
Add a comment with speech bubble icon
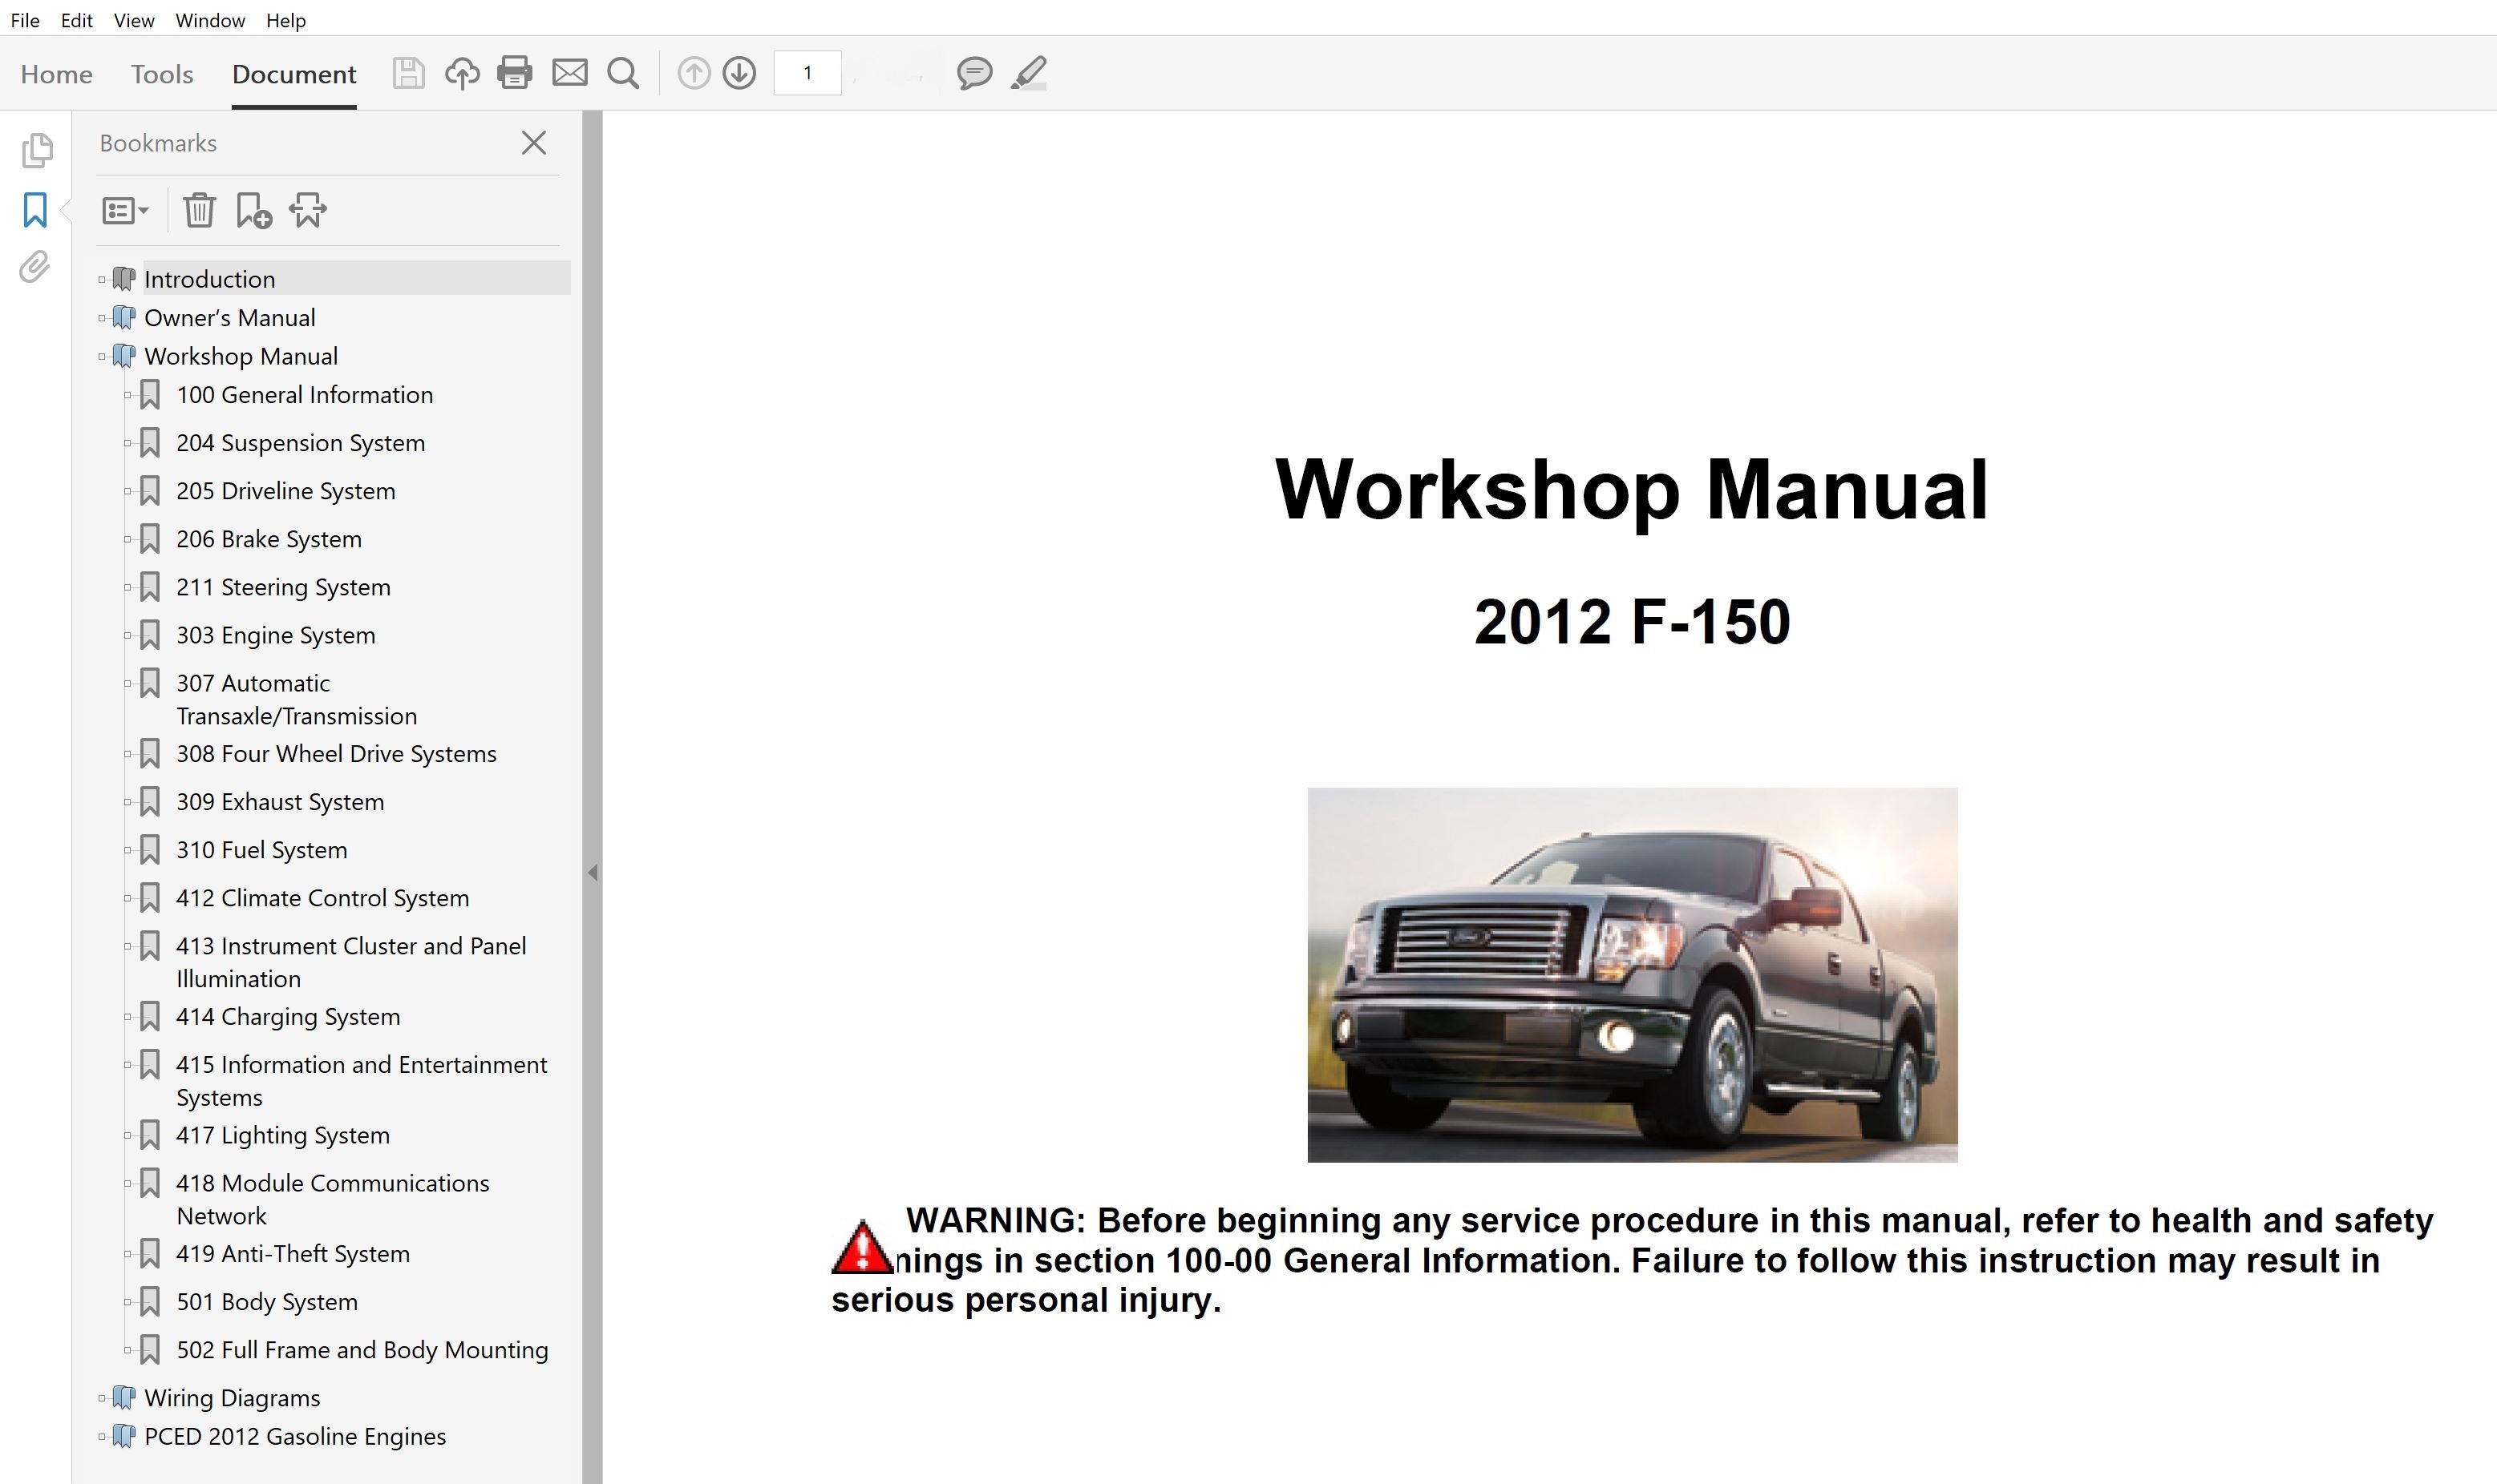point(973,73)
